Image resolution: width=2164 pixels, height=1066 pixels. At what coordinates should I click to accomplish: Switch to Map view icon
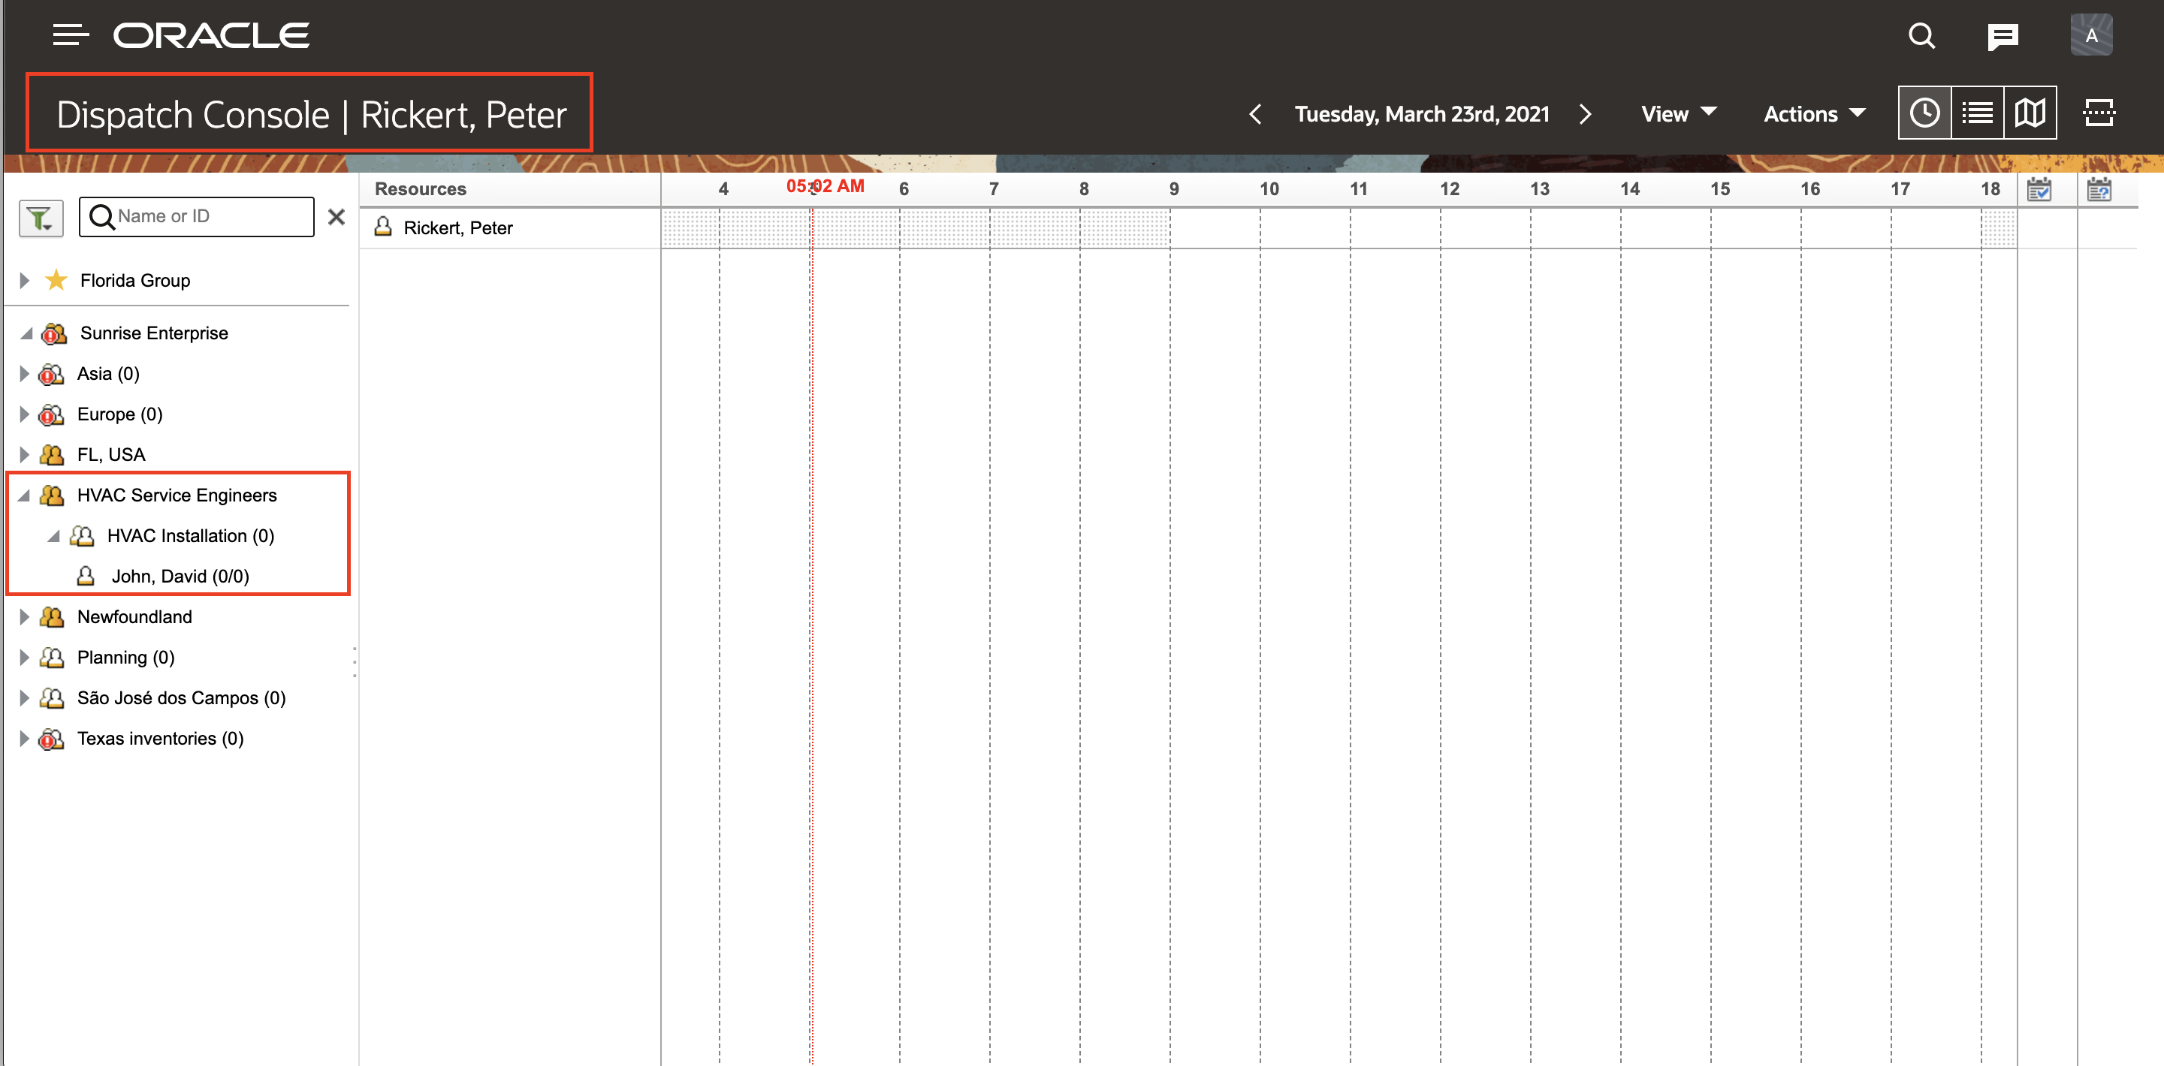[x=2030, y=113]
